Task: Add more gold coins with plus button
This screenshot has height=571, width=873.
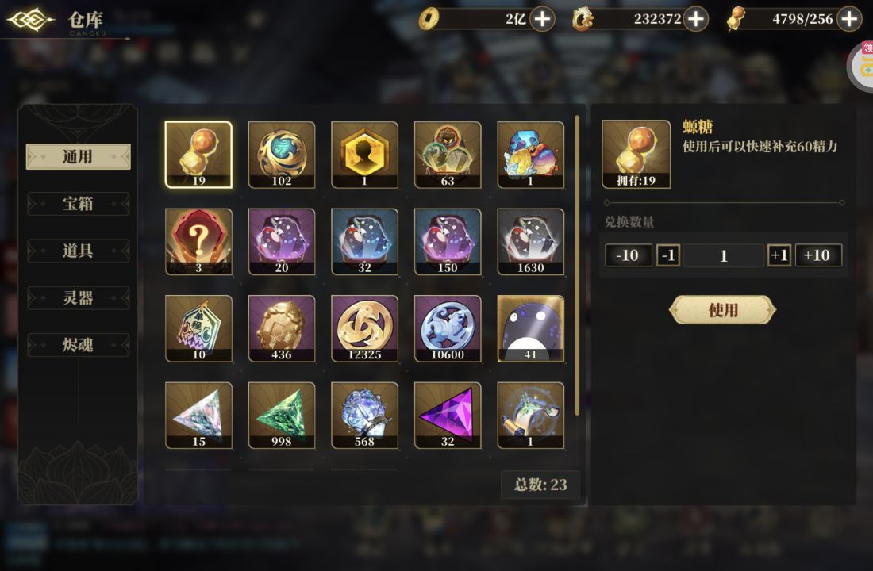Action: [x=542, y=19]
